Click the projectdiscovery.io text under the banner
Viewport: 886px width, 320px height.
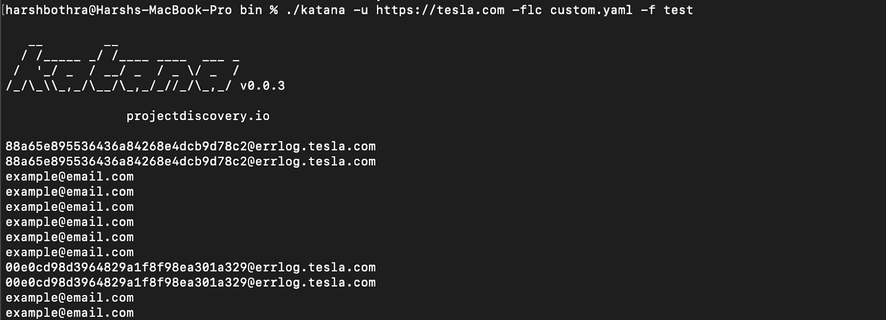coord(198,116)
